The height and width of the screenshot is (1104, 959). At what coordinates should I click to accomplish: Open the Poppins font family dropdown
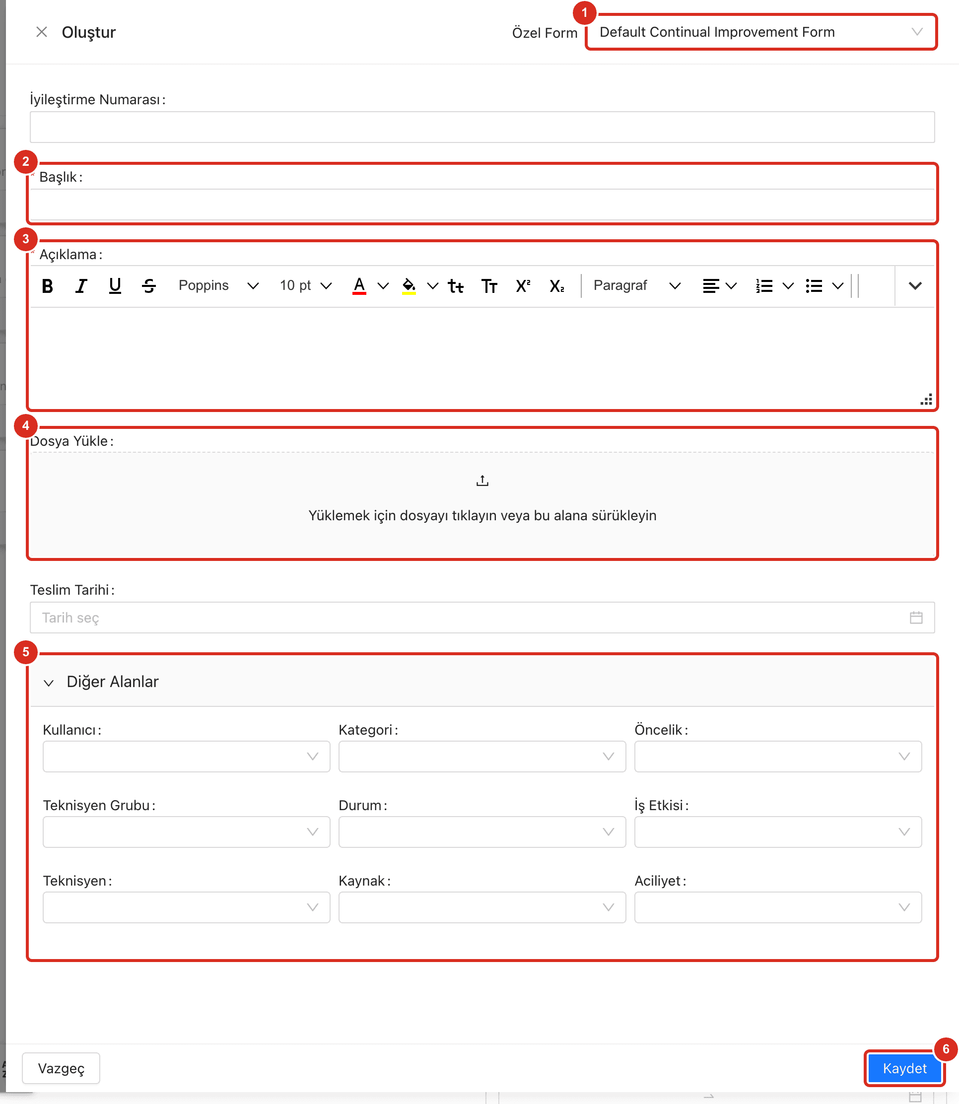pyautogui.click(x=218, y=286)
